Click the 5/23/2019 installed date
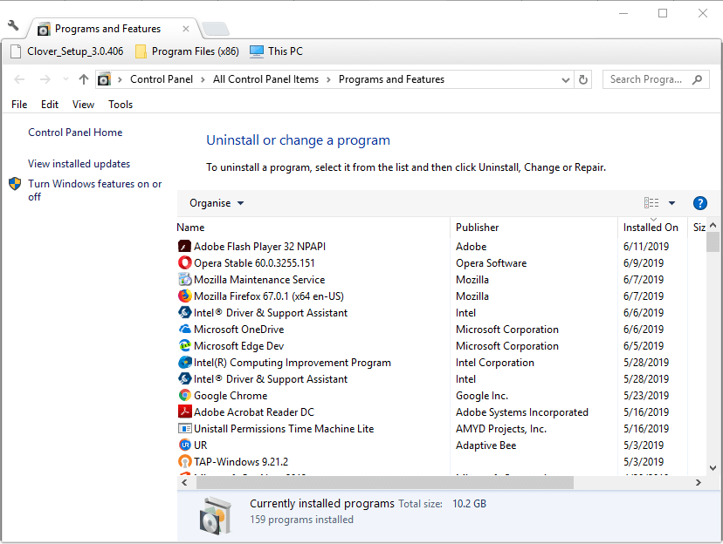This screenshot has width=723, height=544. click(646, 396)
